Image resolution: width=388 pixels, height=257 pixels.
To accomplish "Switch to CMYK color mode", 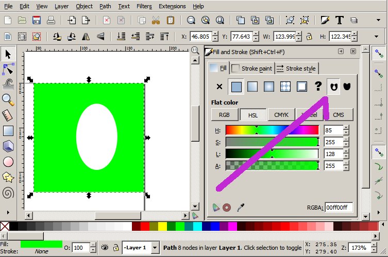I will [281, 115].
